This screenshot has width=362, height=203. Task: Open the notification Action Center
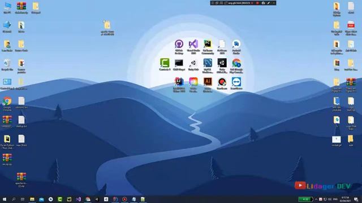[356, 199]
